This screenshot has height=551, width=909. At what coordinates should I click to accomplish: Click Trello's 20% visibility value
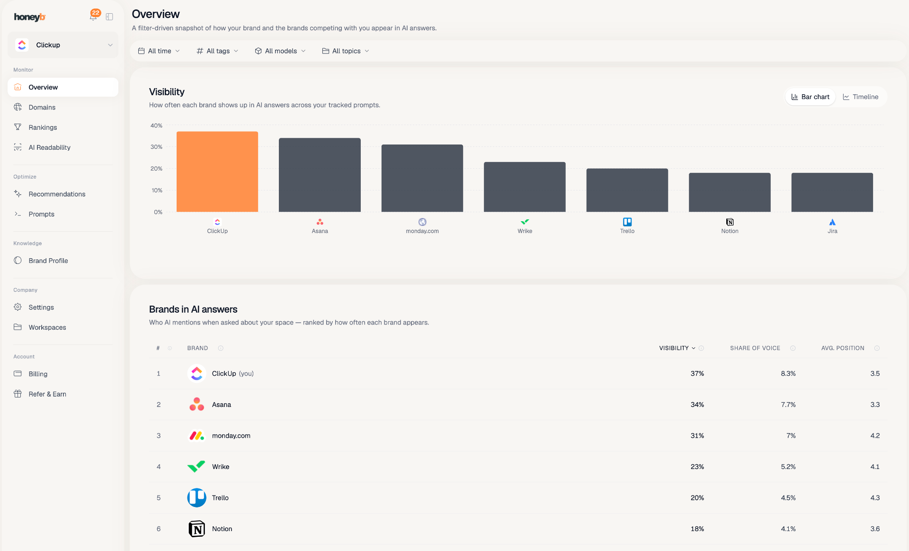click(x=697, y=498)
